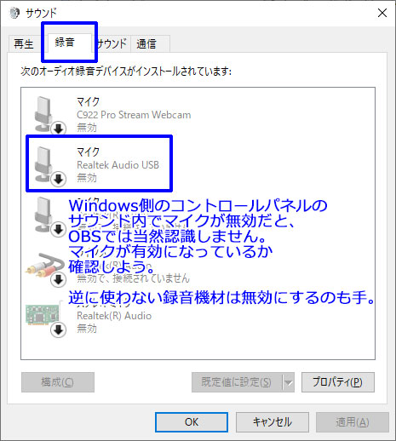
Task: Confirm the dialog with OK
Action: click(x=192, y=422)
